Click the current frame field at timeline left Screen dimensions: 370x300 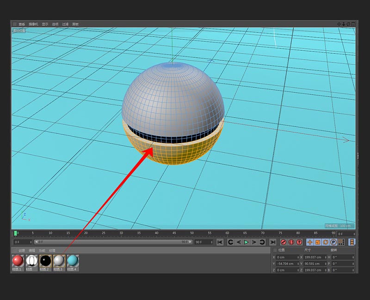click(x=22, y=242)
